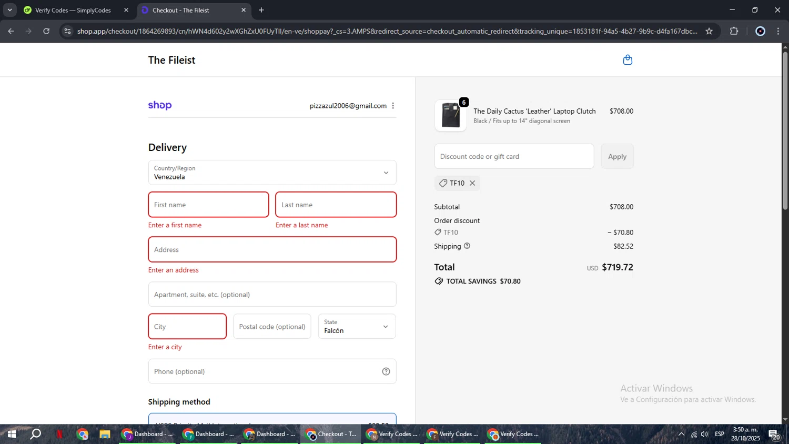This screenshot has width=789, height=444.
Task: Remove the TF10 discount code tag
Action: click(472, 183)
